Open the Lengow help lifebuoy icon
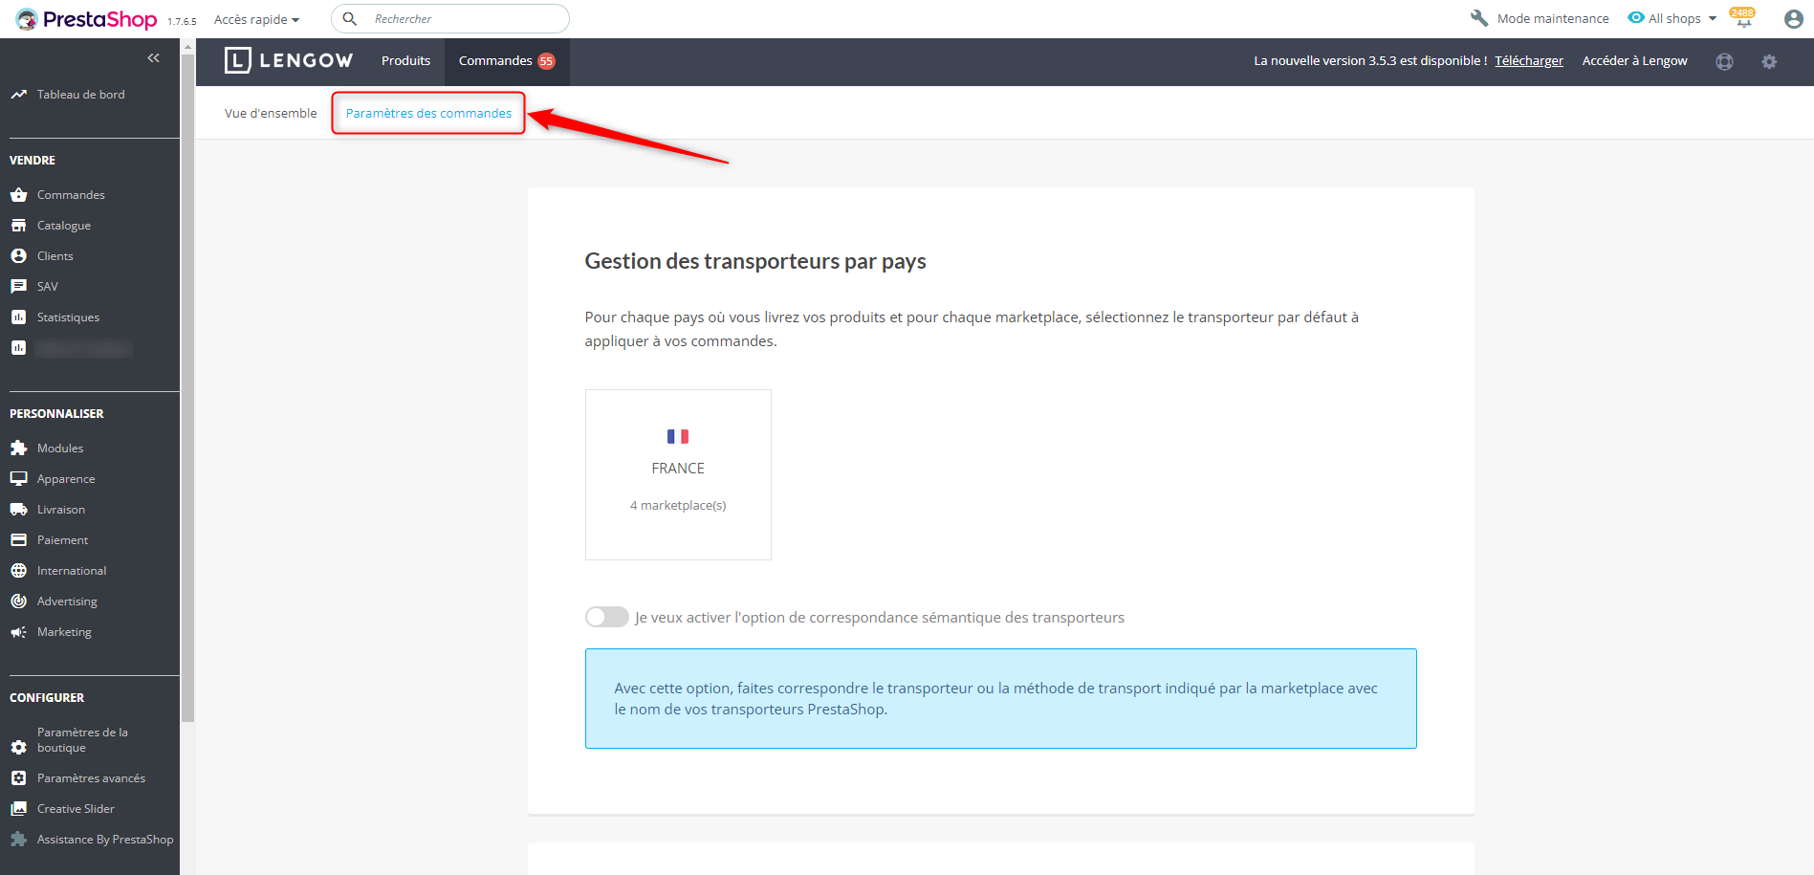This screenshot has width=1814, height=875. tap(1724, 61)
